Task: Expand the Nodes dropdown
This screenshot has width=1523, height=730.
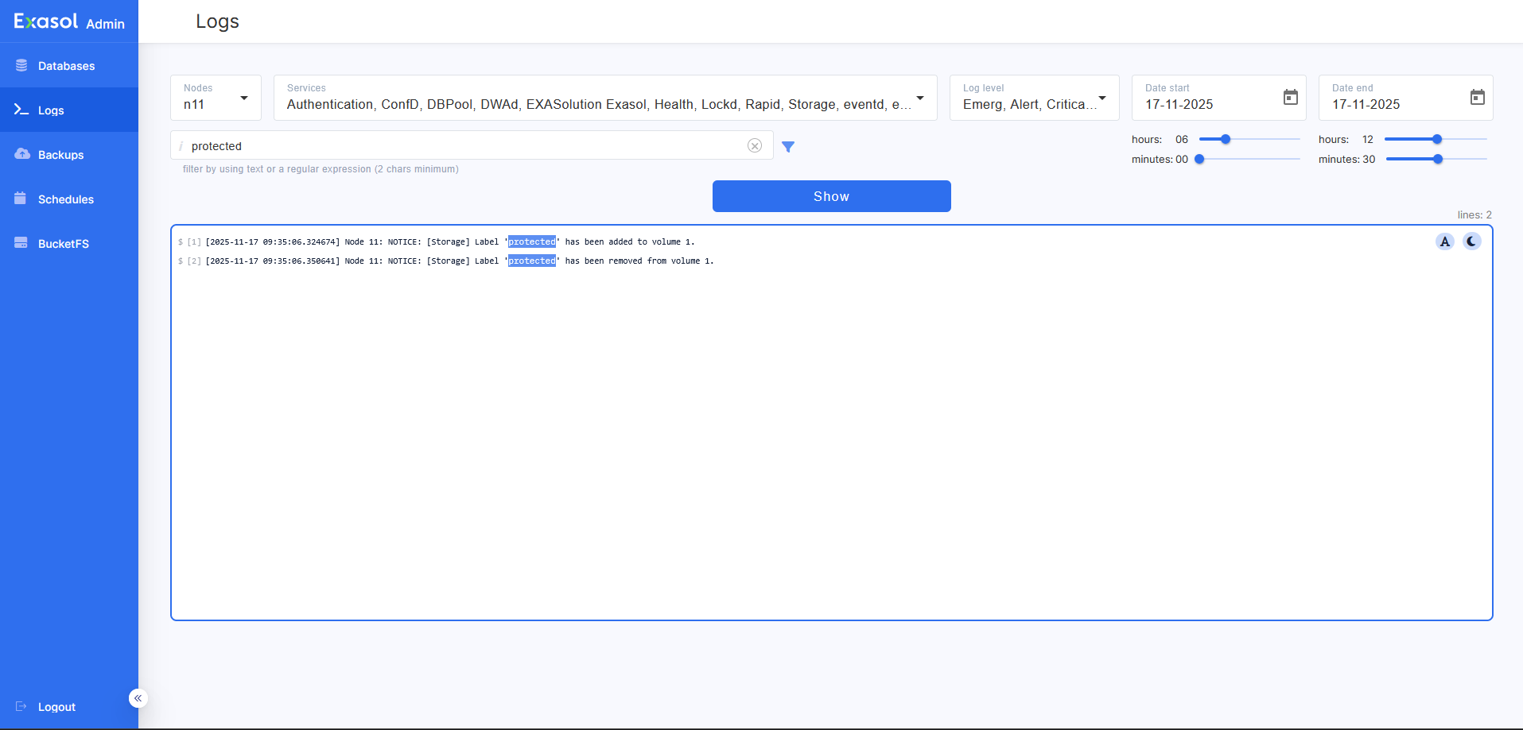Action: coord(243,97)
